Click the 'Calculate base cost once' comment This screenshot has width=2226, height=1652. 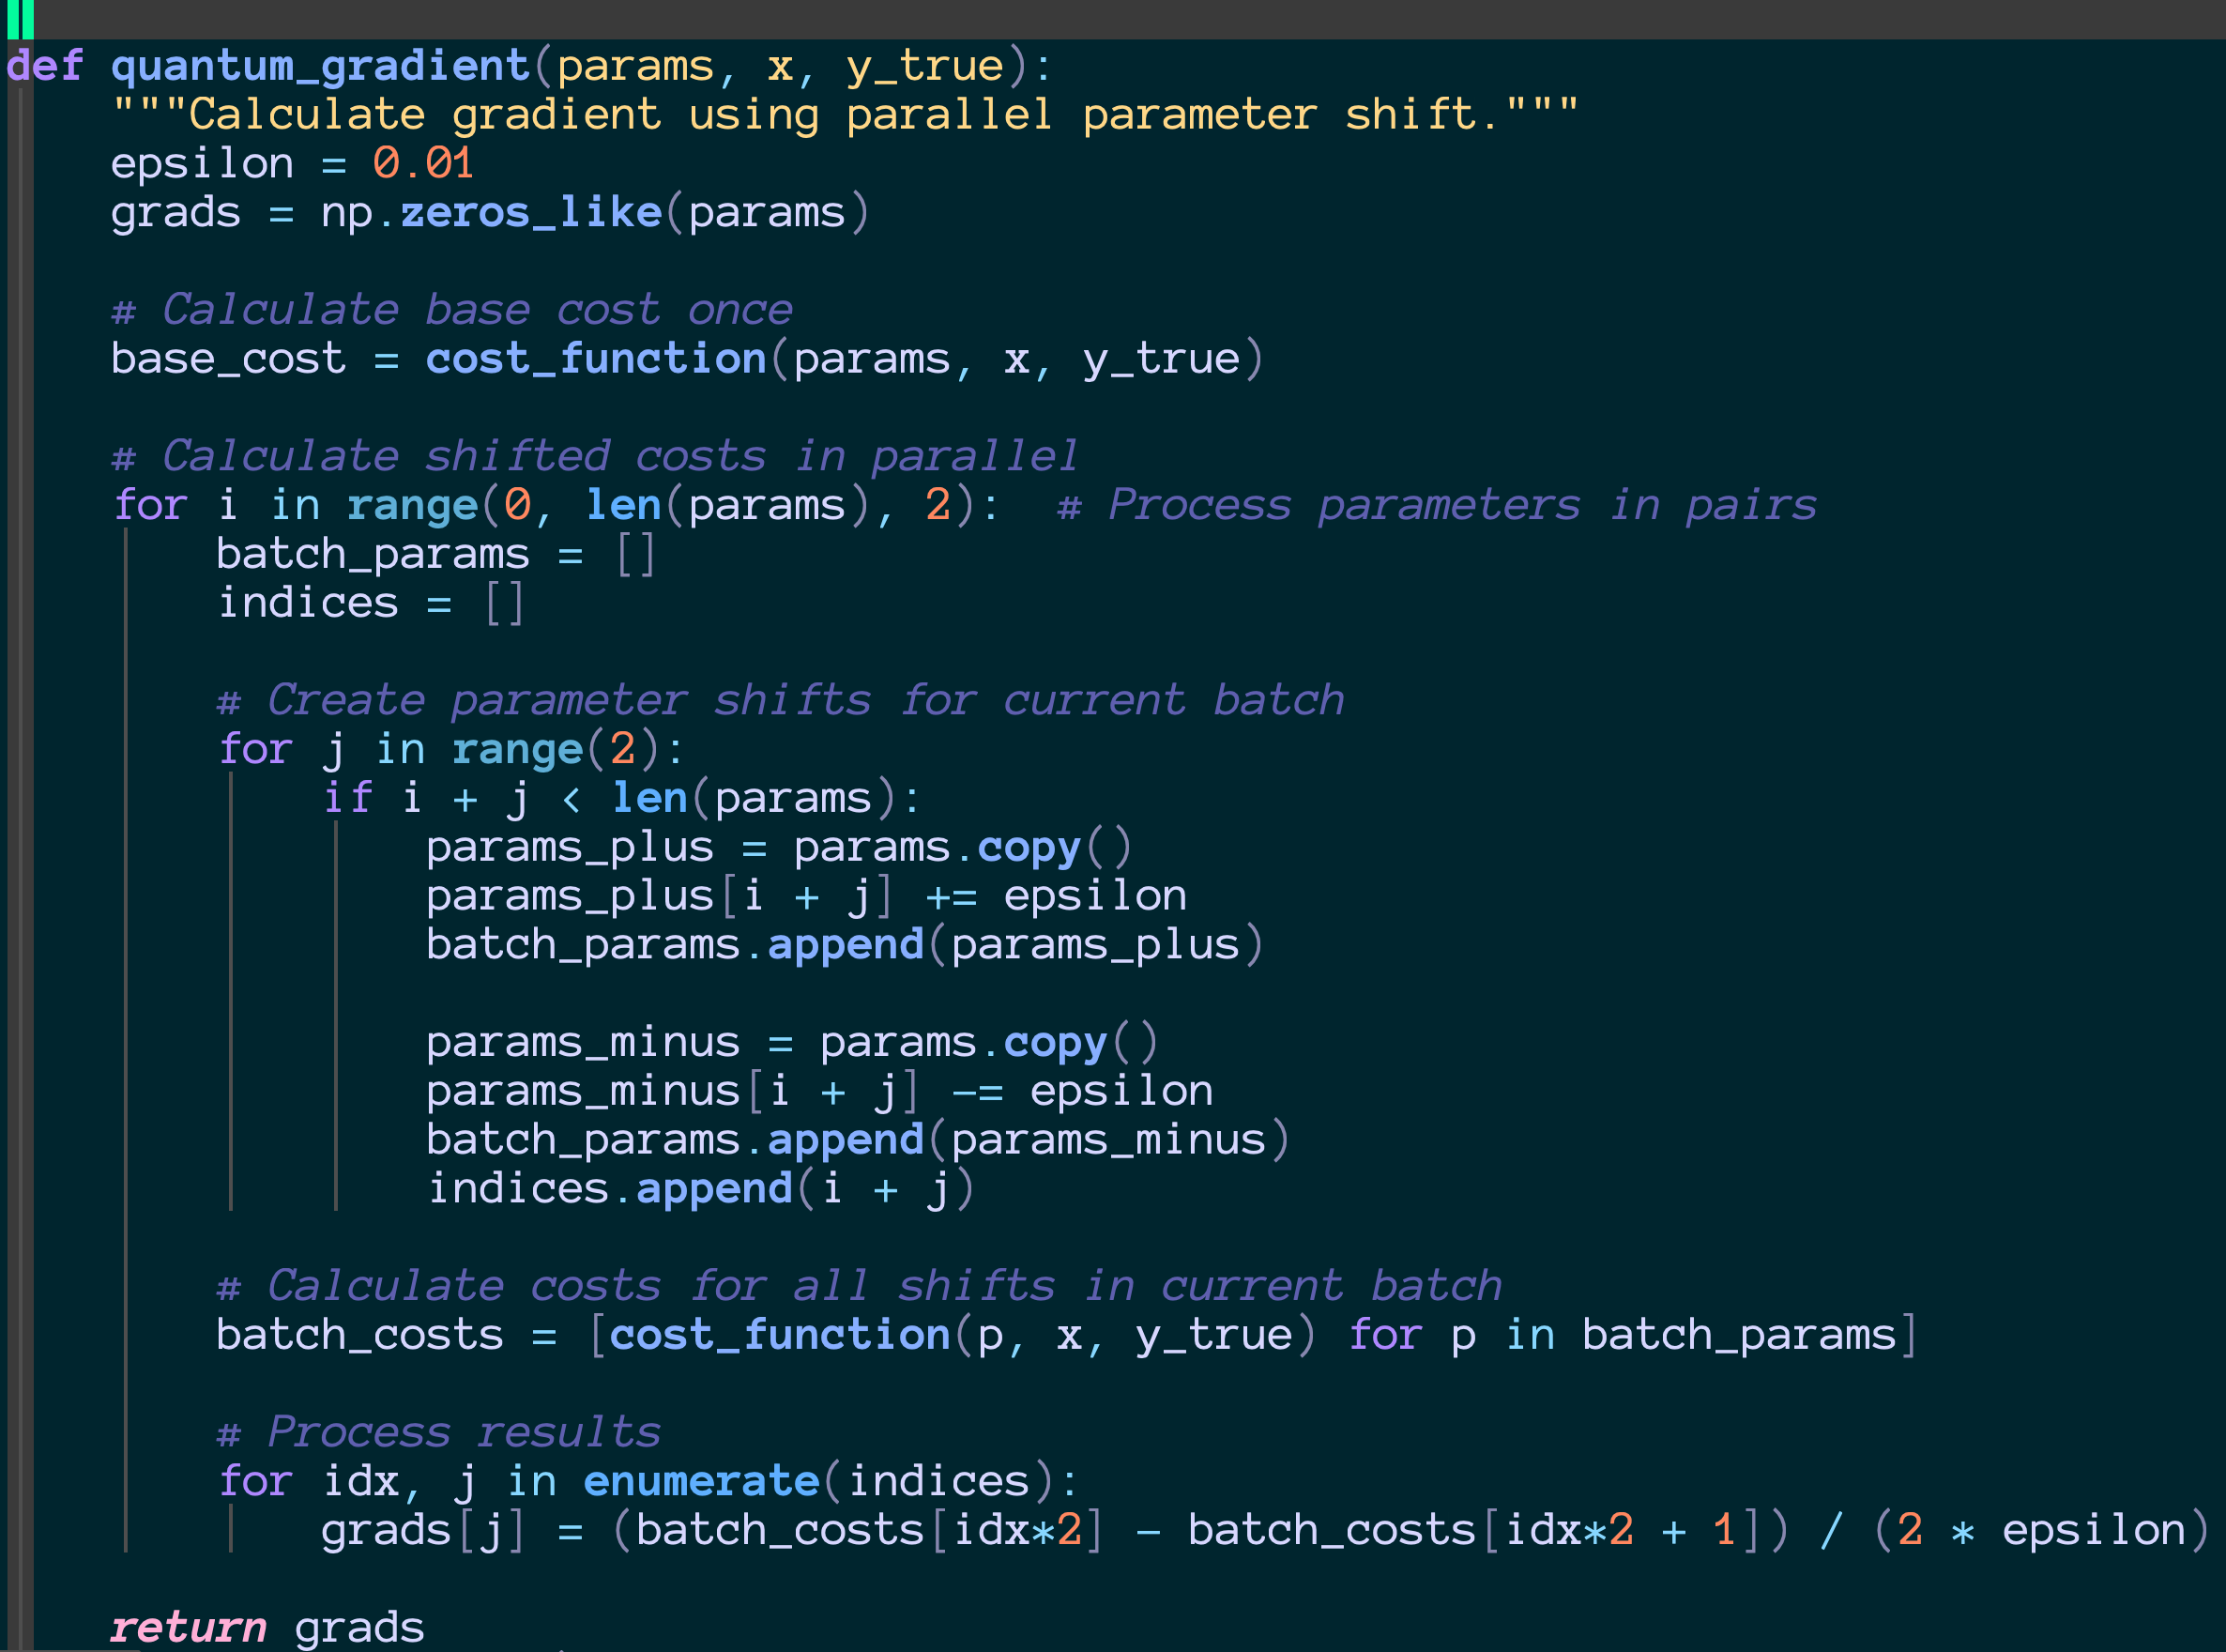point(451,310)
